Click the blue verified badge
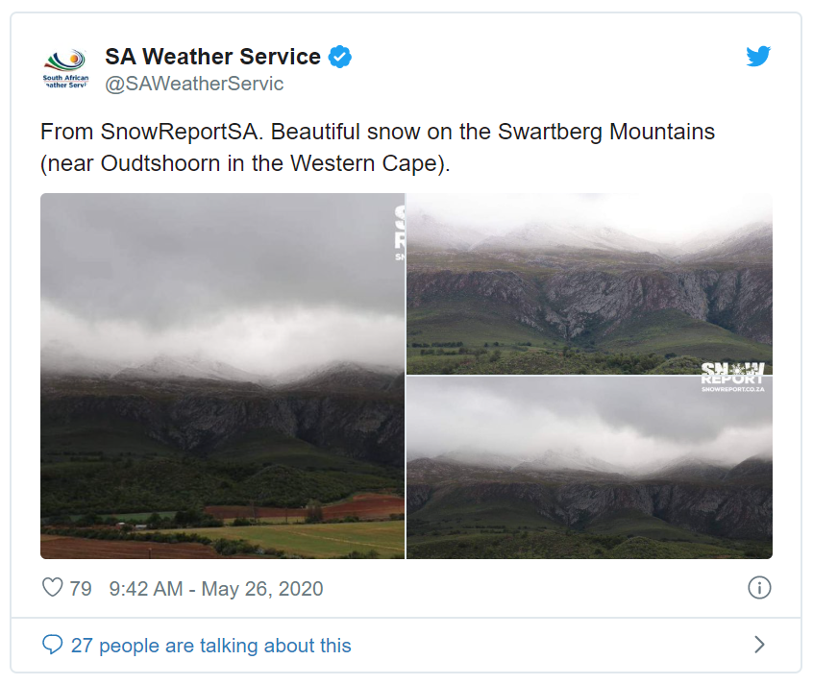This screenshot has width=813, height=685. click(339, 57)
